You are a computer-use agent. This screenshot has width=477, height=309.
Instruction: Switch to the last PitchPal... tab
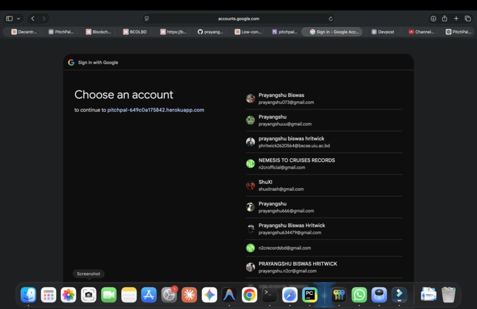click(459, 32)
